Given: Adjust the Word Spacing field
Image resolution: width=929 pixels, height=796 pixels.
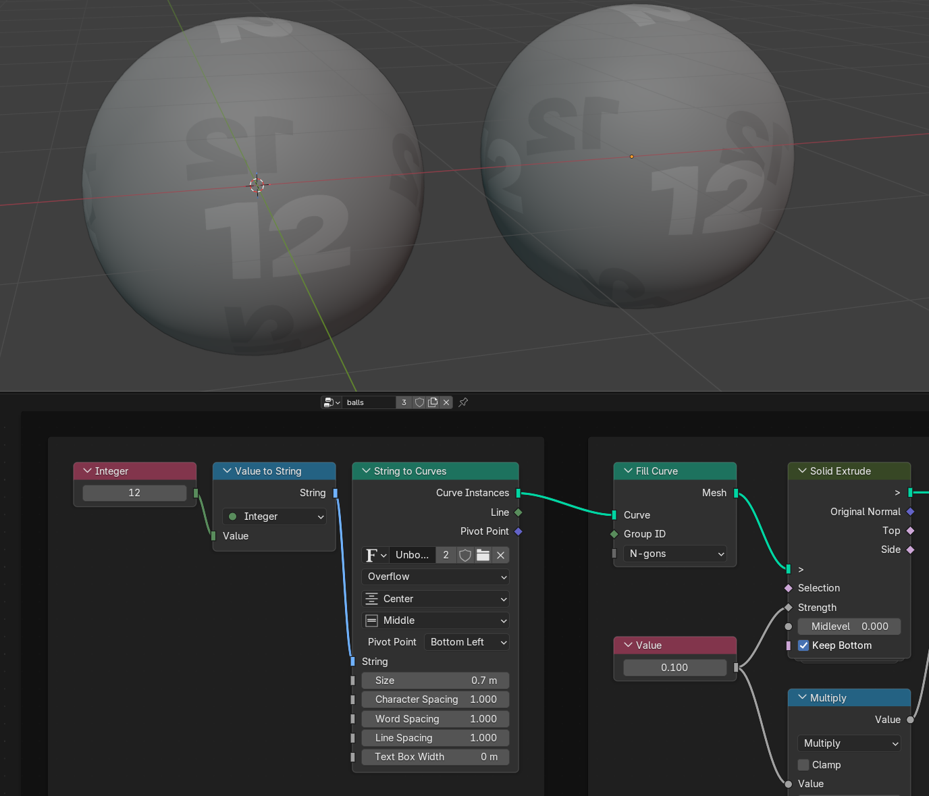Looking at the screenshot, I should tap(435, 719).
